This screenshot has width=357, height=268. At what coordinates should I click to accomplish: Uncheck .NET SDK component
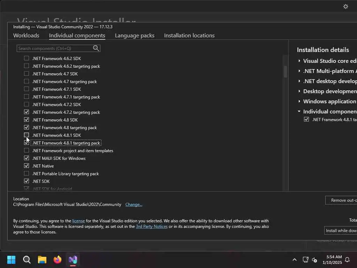(x=26, y=181)
